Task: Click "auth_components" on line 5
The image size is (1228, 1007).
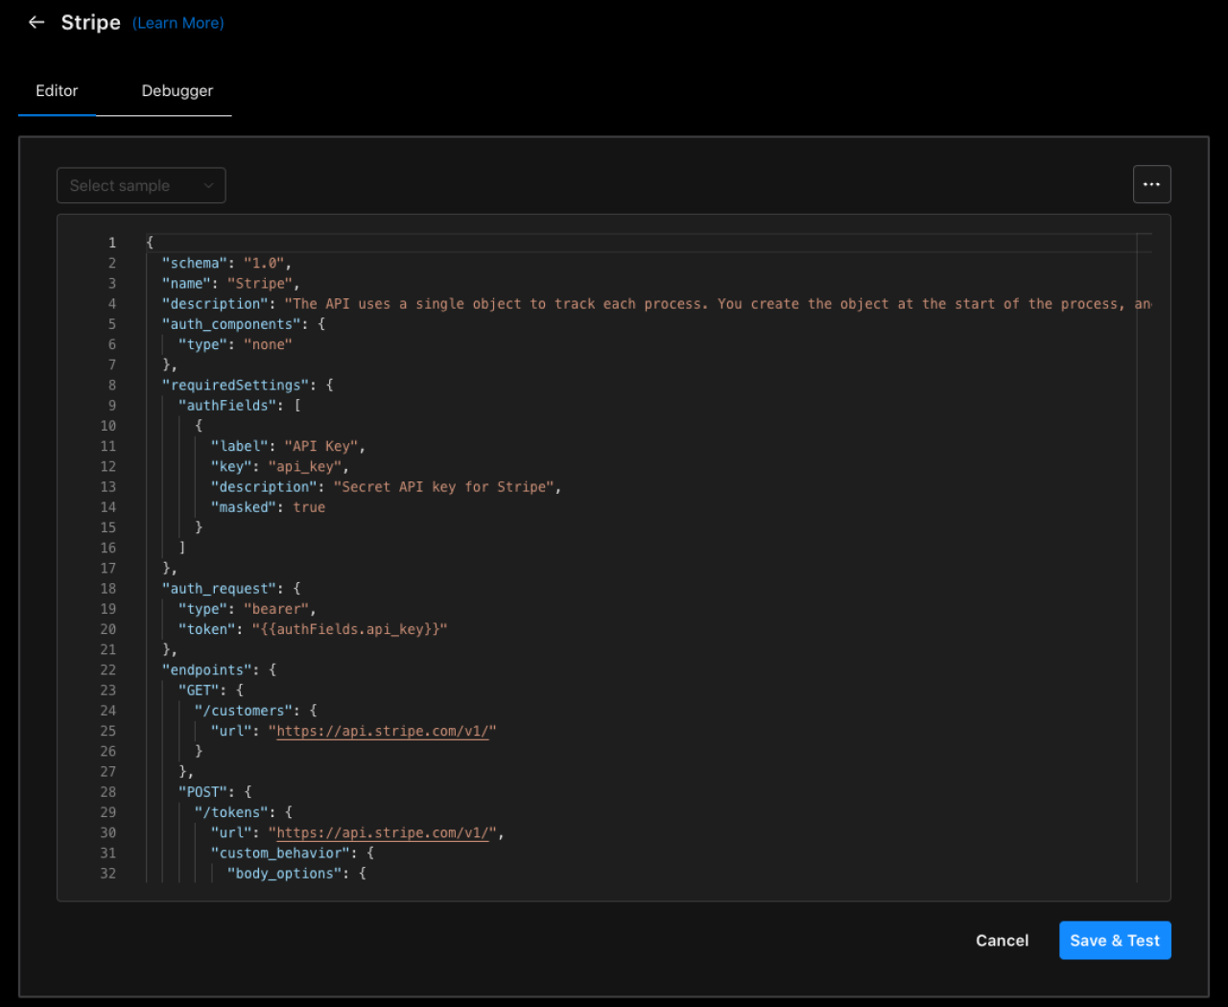Action: pos(231,324)
